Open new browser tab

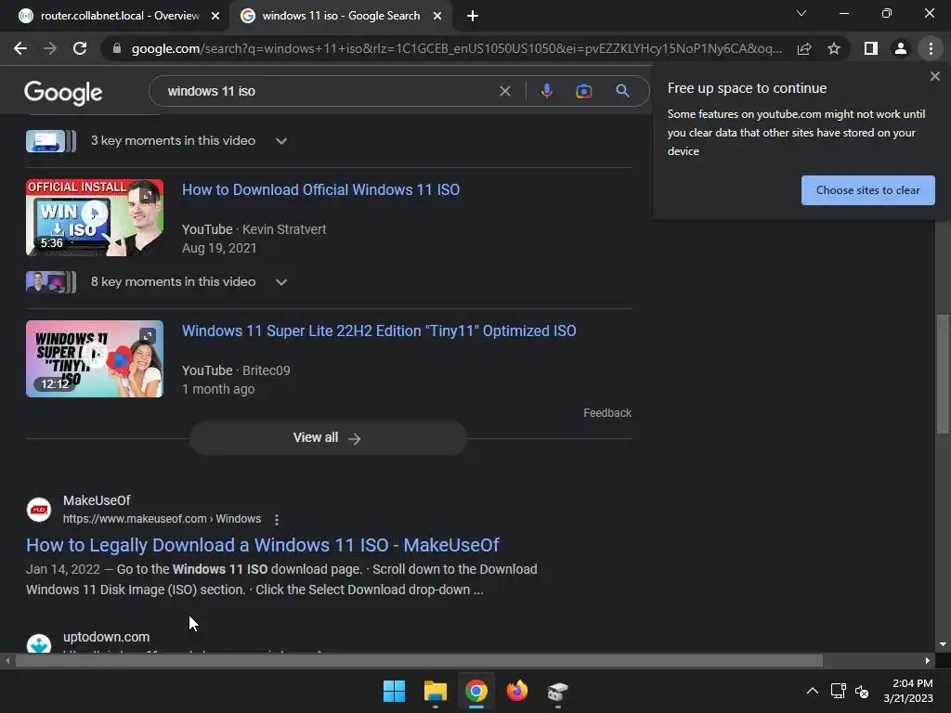click(473, 16)
